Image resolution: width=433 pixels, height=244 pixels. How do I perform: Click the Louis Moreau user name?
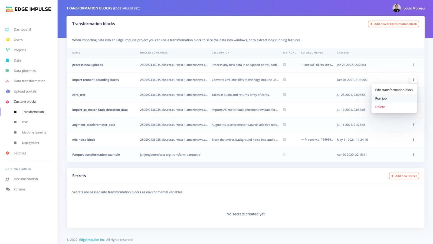[x=414, y=8]
